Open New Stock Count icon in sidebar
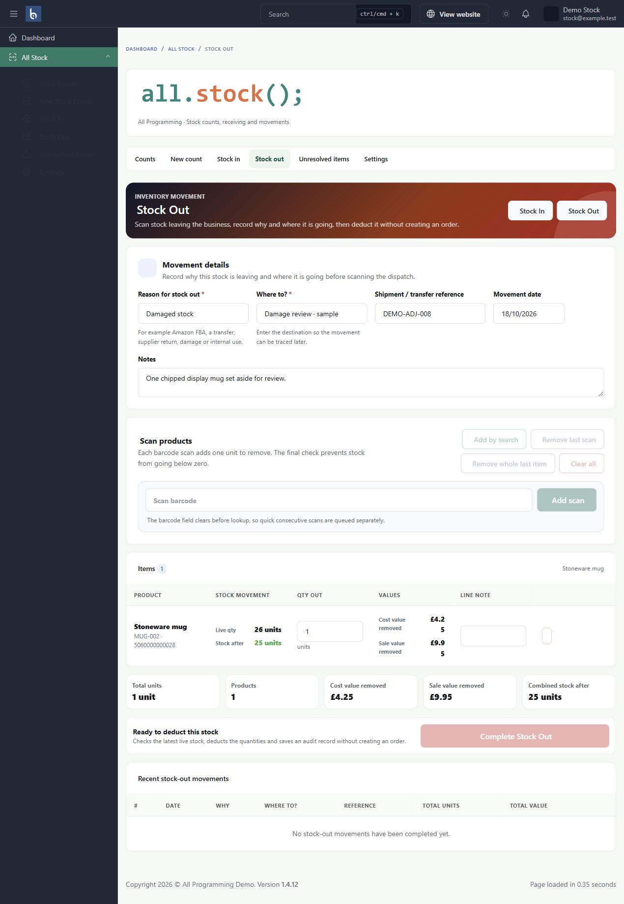The image size is (624, 904). click(27, 102)
